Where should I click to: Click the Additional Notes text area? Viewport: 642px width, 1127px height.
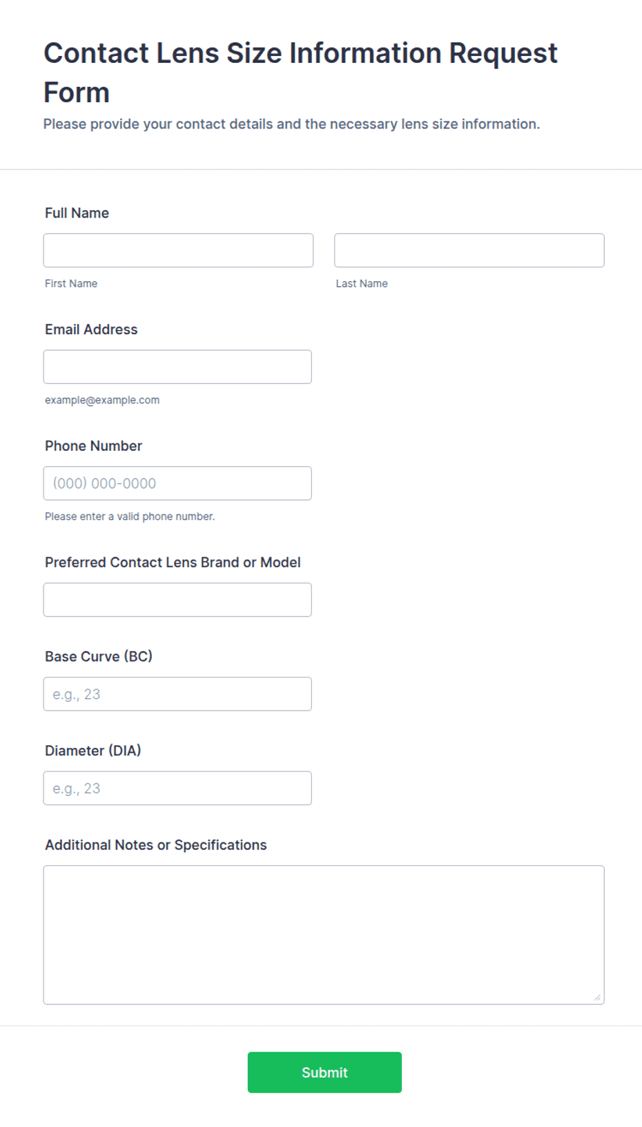[x=324, y=935]
